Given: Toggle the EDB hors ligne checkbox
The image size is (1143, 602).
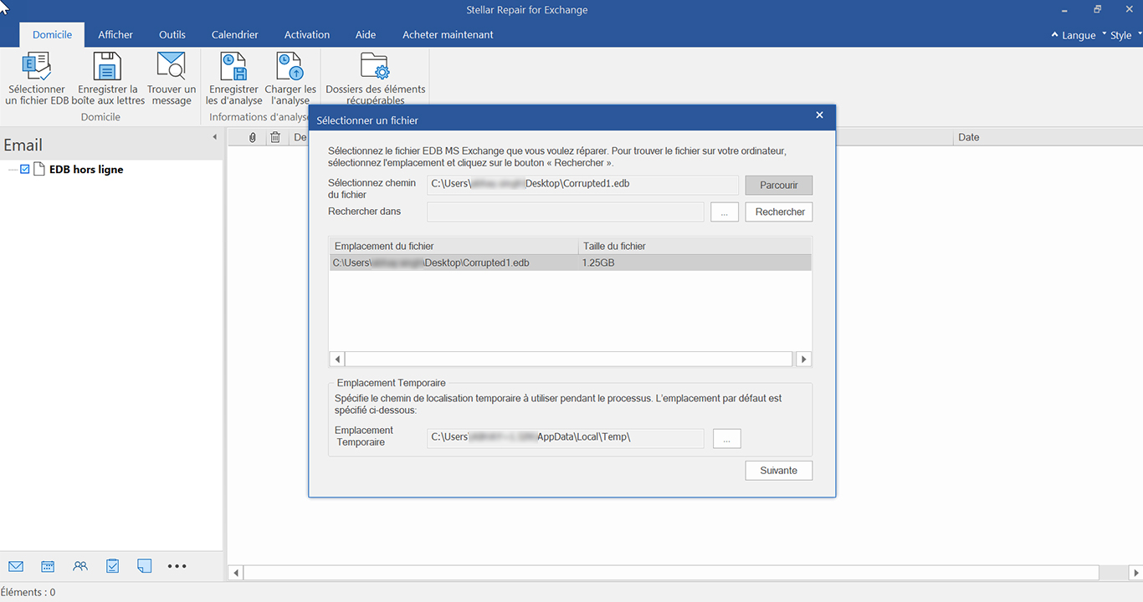Looking at the screenshot, I should pyautogui.click(x=25, y=169).
